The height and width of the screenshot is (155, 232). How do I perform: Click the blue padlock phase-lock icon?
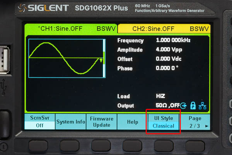pos(193,106)
